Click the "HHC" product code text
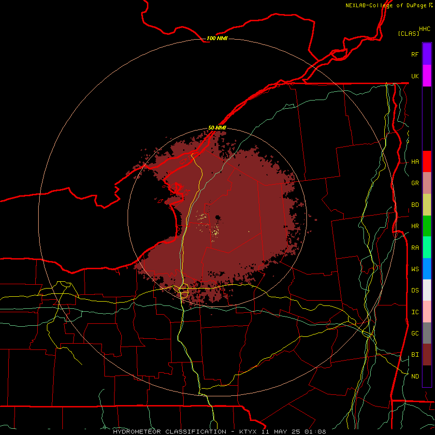The image size is (435, 435). [424, 29]
